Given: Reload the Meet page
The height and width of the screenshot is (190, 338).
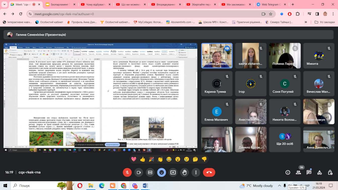Looking at the screenshot, I should click(21, 14).
